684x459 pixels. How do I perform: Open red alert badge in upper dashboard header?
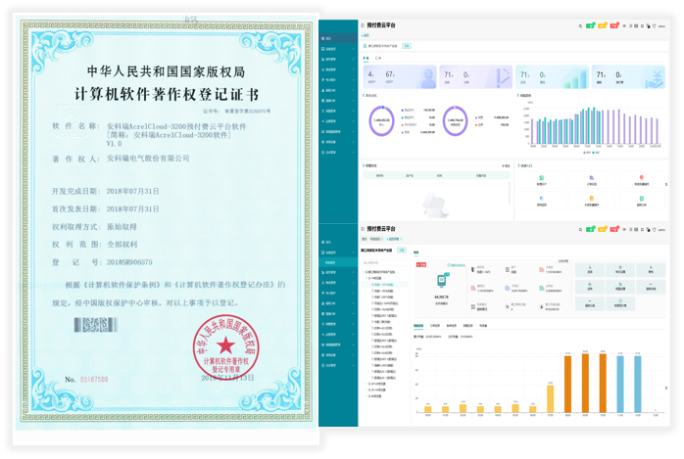[x=614, y=25]
